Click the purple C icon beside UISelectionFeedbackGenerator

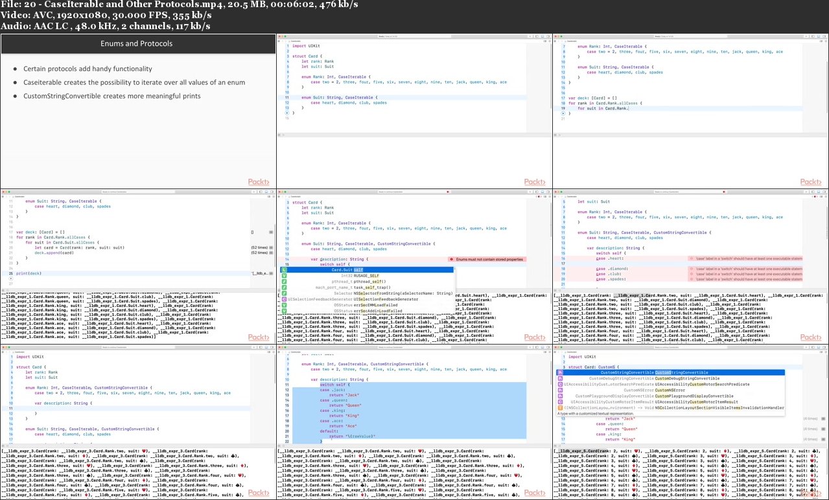tap(285, 299)
